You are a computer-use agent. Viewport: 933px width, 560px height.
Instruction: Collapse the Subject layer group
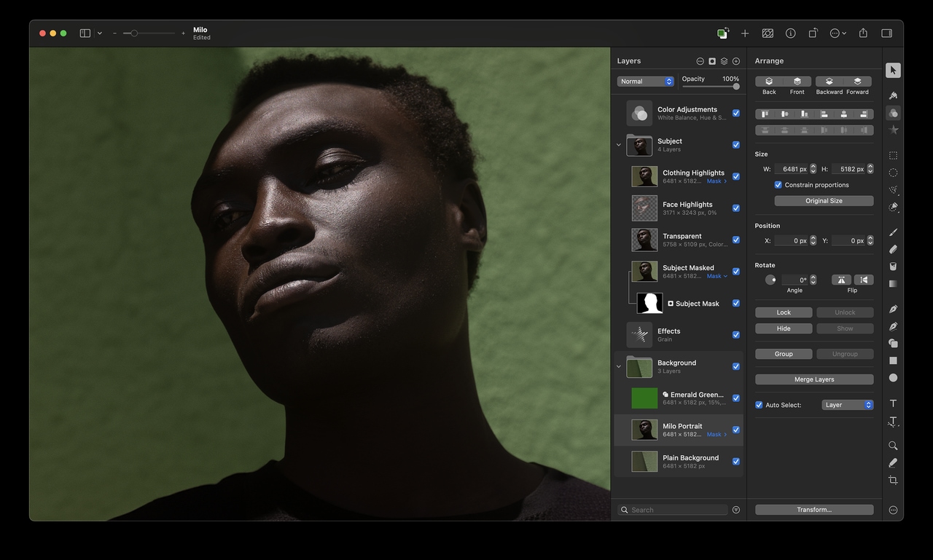[x=619, y=145]
